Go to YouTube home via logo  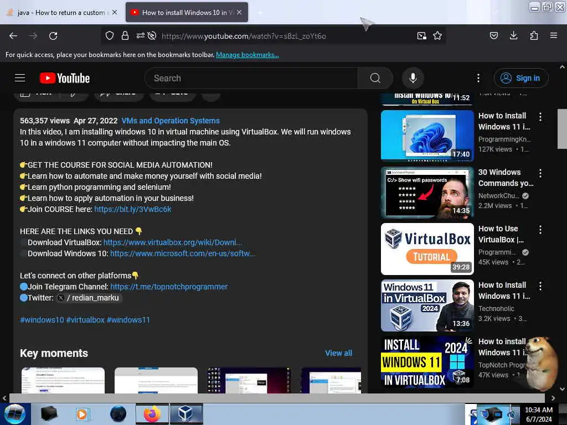click(x=65, y=78)
